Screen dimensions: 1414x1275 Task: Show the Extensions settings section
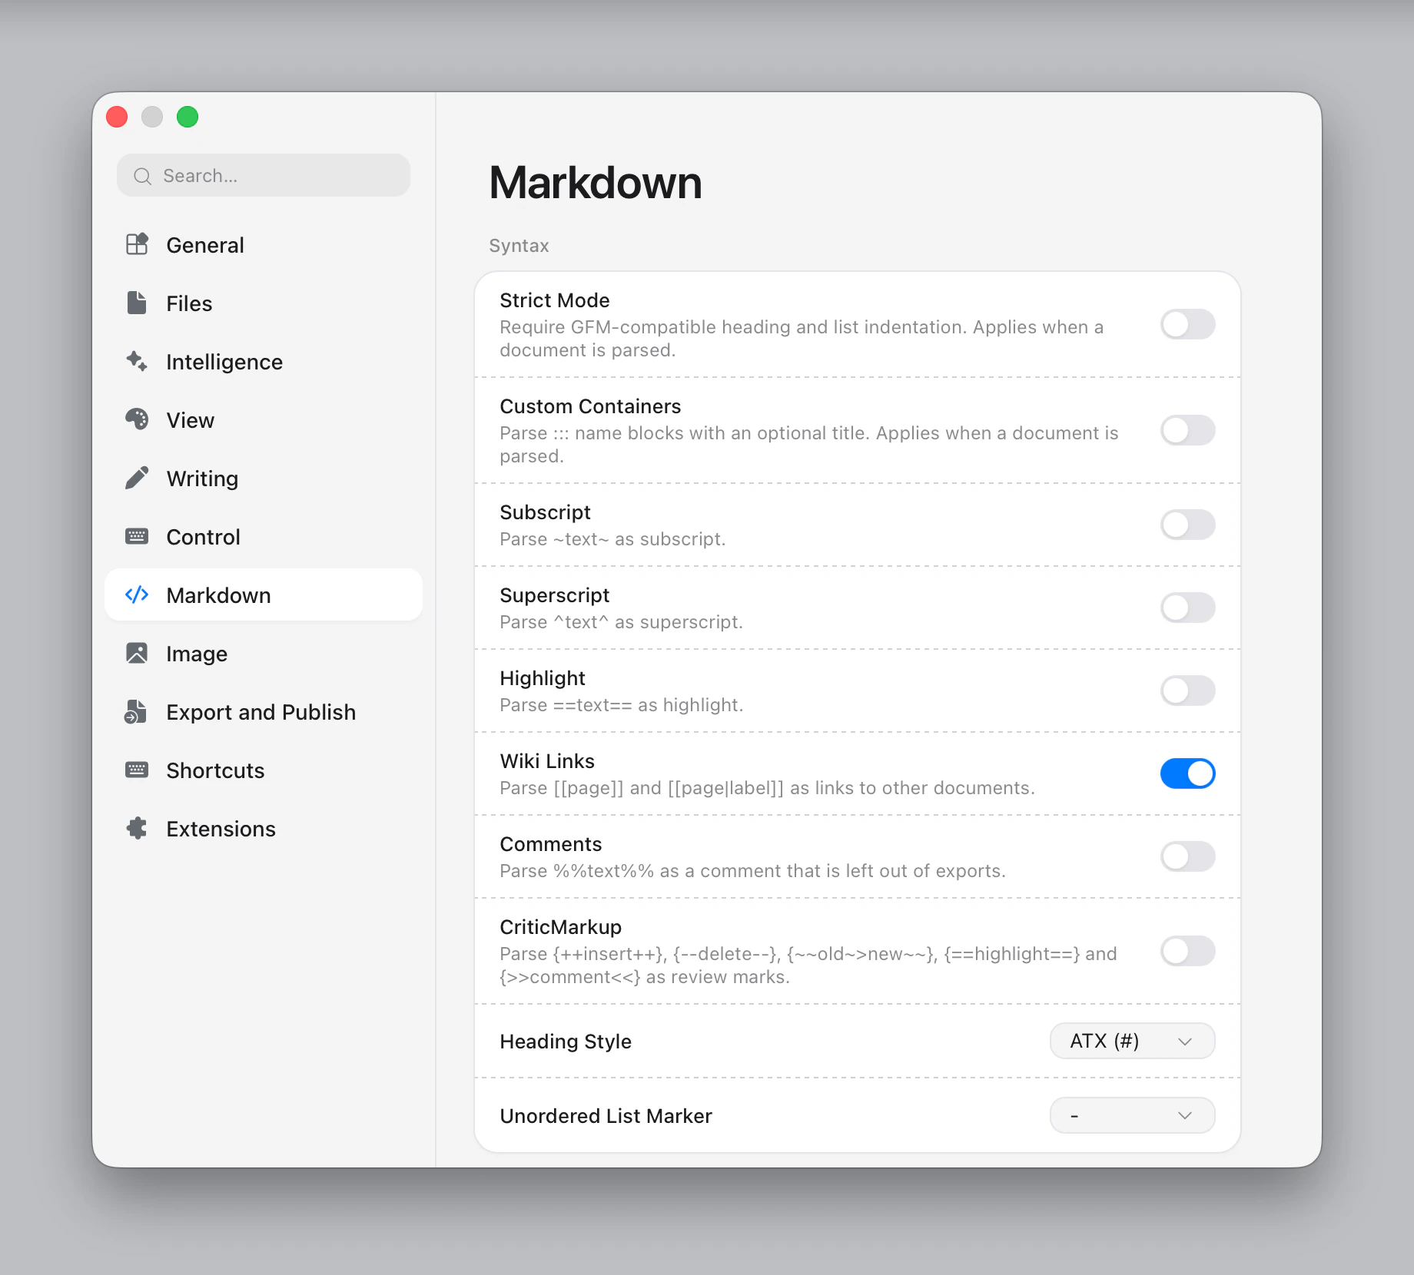pos(264,828)
